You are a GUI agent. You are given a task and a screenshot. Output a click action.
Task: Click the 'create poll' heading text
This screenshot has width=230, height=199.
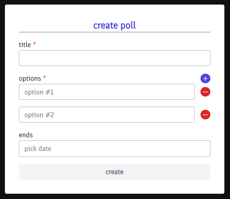point(114,25)
